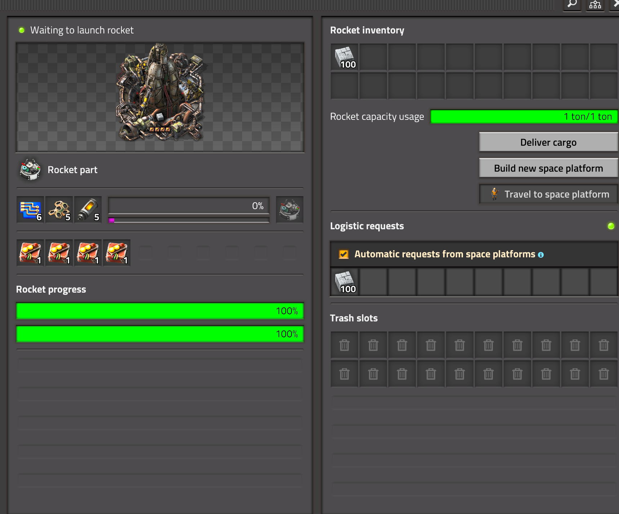The image size is (619, 514).
Task: Open the logistic network map icon
Action: click(595, 5)
